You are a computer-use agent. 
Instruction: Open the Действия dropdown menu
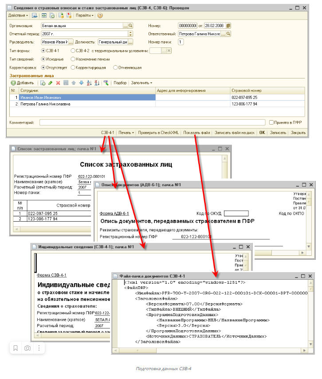(18, 16)
